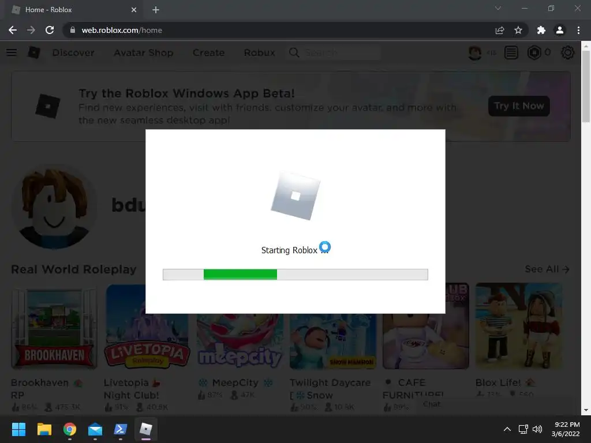The height and width of the screenshot is (443, 591).
Task: View site info via lock icon
Action: pyautogui.click(x=73, y=30)
